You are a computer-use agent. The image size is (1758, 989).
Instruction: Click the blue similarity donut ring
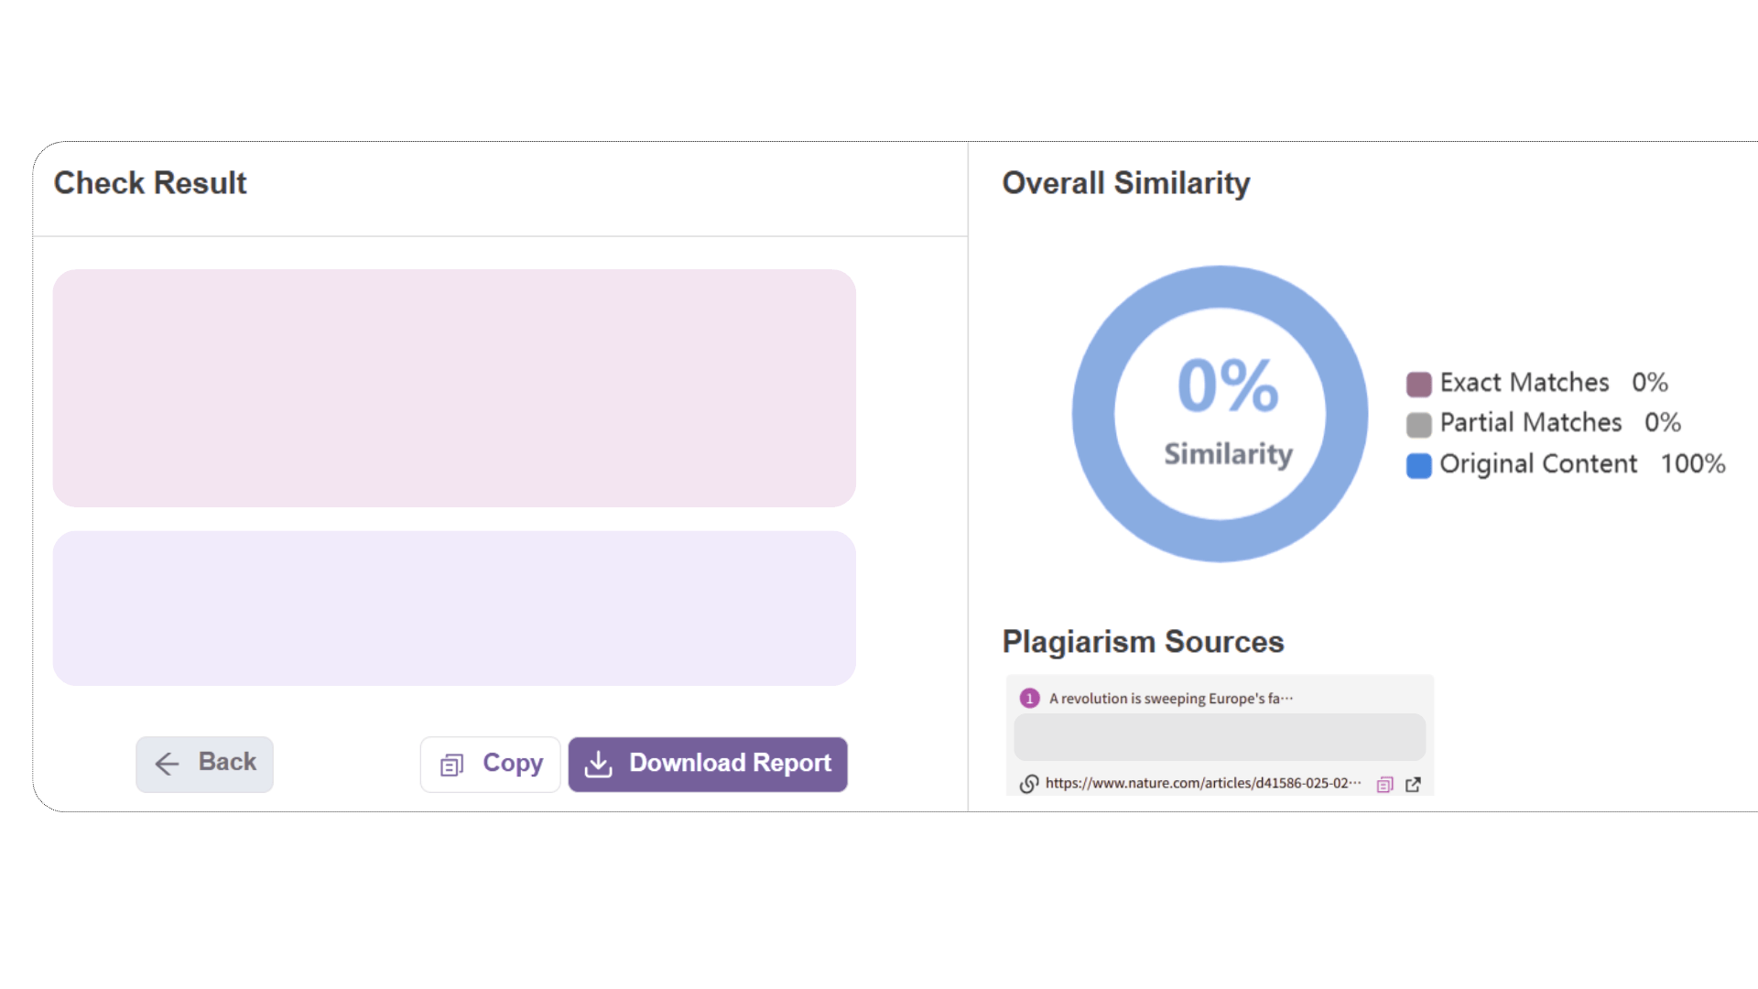[x=1093, y=414]
